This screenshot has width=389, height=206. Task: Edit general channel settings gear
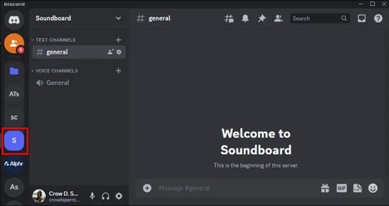(x=119, y=52)
